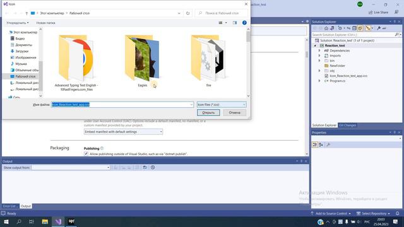The image size is (404, 227).
Task: Click the Preview Selected Items icon in Solution Explorer
Action: pyautogui.click(x=384, y=28)
